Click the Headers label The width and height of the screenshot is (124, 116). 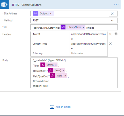(x=7, y=34)
